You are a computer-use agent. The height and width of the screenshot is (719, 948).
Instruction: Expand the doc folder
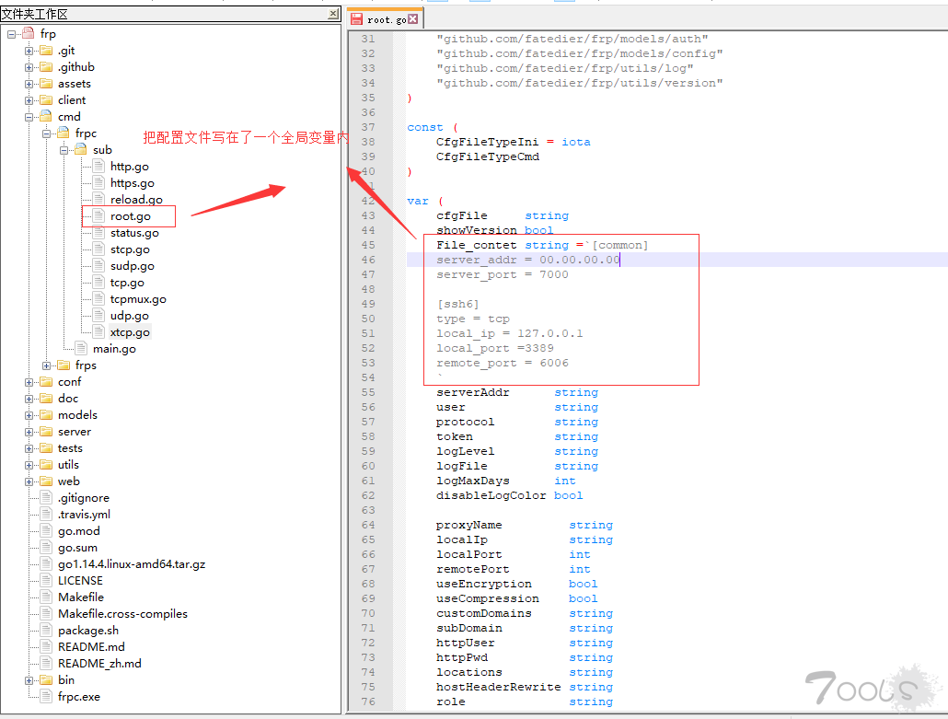tap(29, 400)
